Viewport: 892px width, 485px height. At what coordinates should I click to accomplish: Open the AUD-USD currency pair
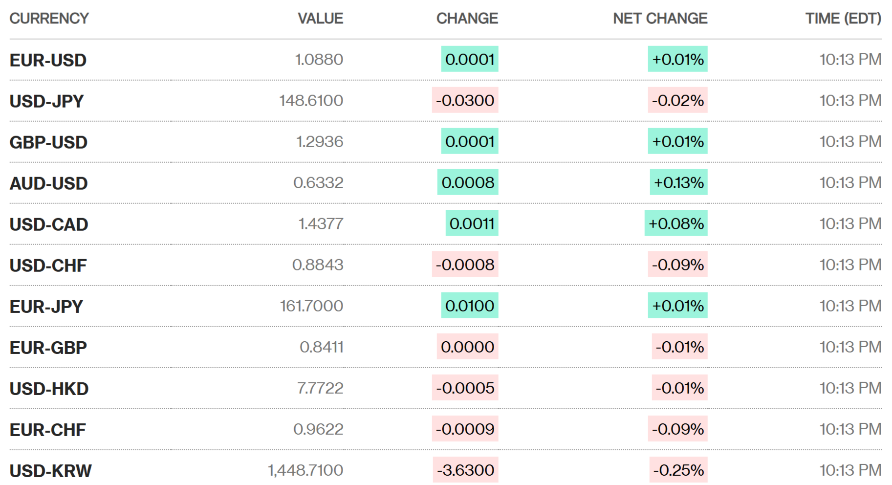[48, 183]
